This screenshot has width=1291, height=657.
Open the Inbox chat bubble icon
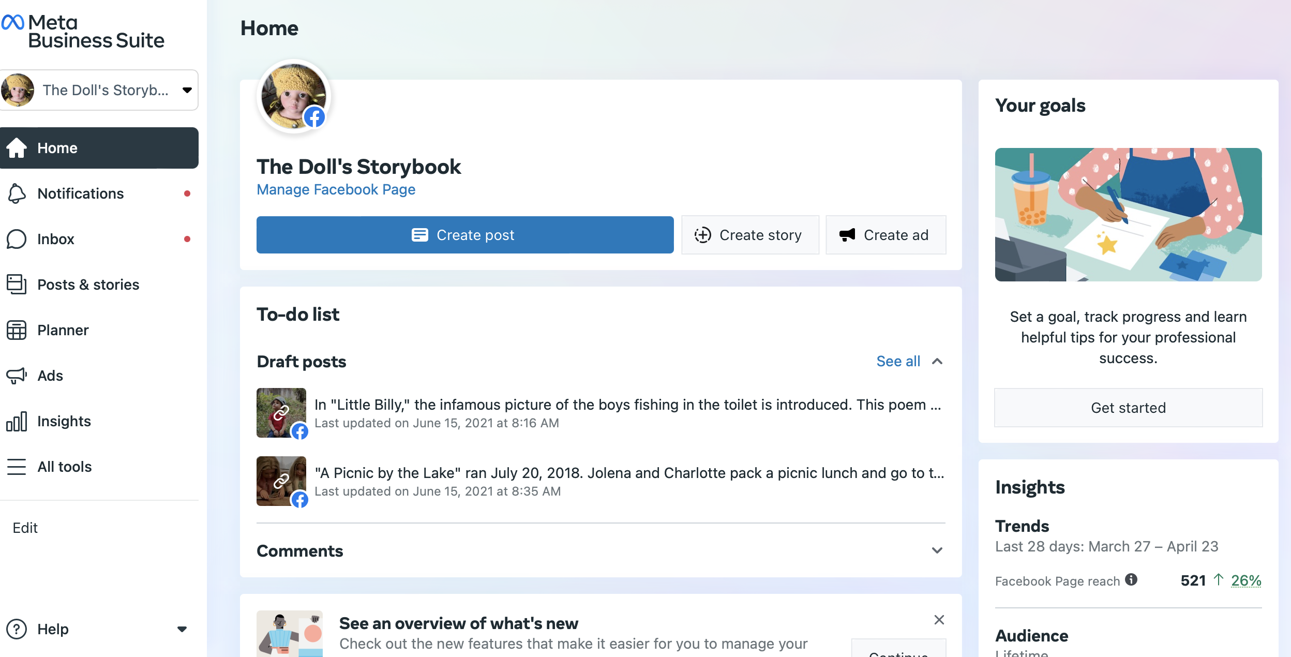tap(17, 239)
